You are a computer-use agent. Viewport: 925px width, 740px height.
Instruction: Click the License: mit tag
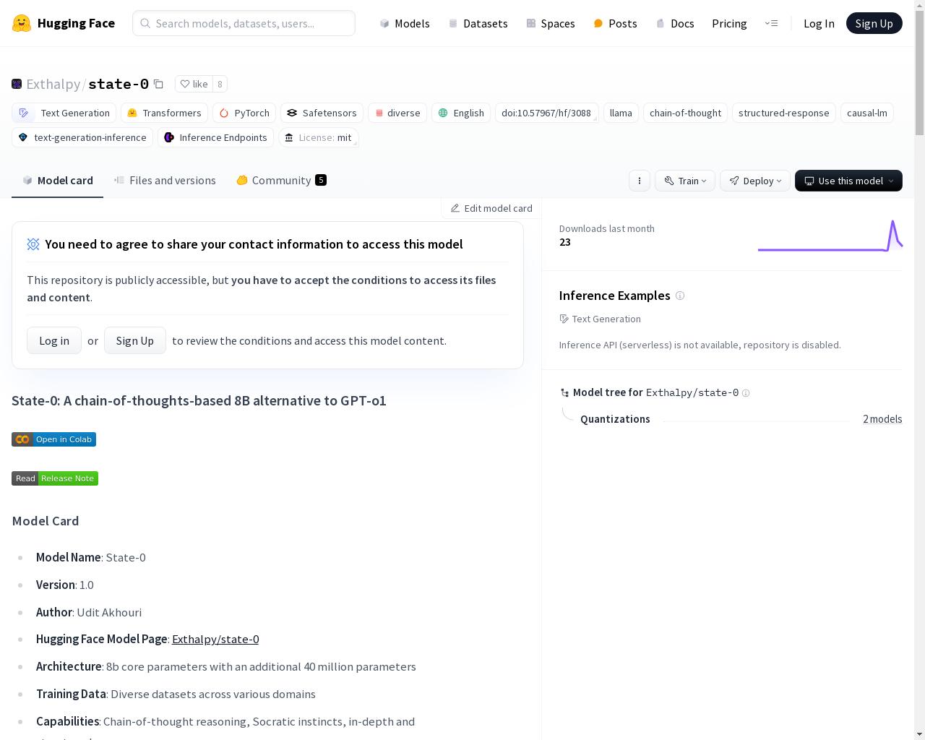tap(319, 137)
